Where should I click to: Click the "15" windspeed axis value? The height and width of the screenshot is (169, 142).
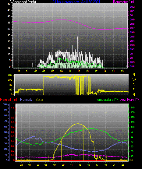9,48
